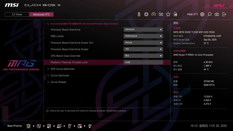Click the clock showing 10:13
The height and width of the screenshot is (131, 233).
click(x=194, y=126)
